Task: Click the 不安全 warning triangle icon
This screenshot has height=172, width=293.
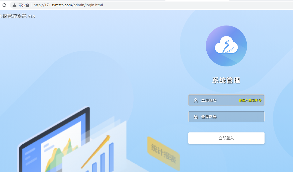Action: (x=14, y=5)
